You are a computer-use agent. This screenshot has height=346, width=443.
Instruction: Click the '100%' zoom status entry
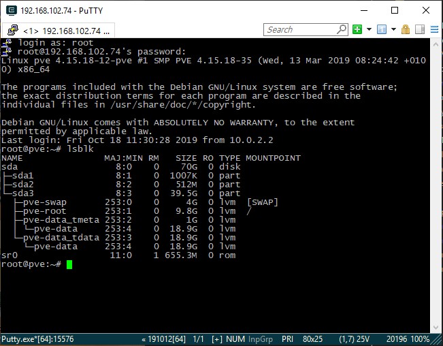tap(420, 339)
